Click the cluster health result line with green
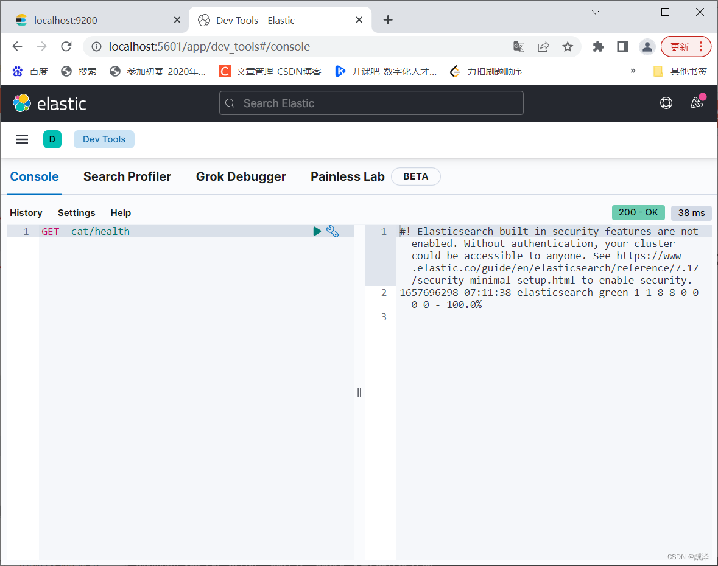Screen dimensions: 718x566 coord(549,298)
